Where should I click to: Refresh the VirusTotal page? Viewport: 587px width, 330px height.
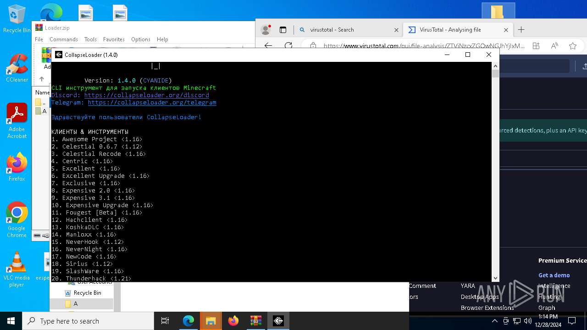(288, 45)
